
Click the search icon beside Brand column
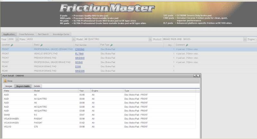point(42,45)
